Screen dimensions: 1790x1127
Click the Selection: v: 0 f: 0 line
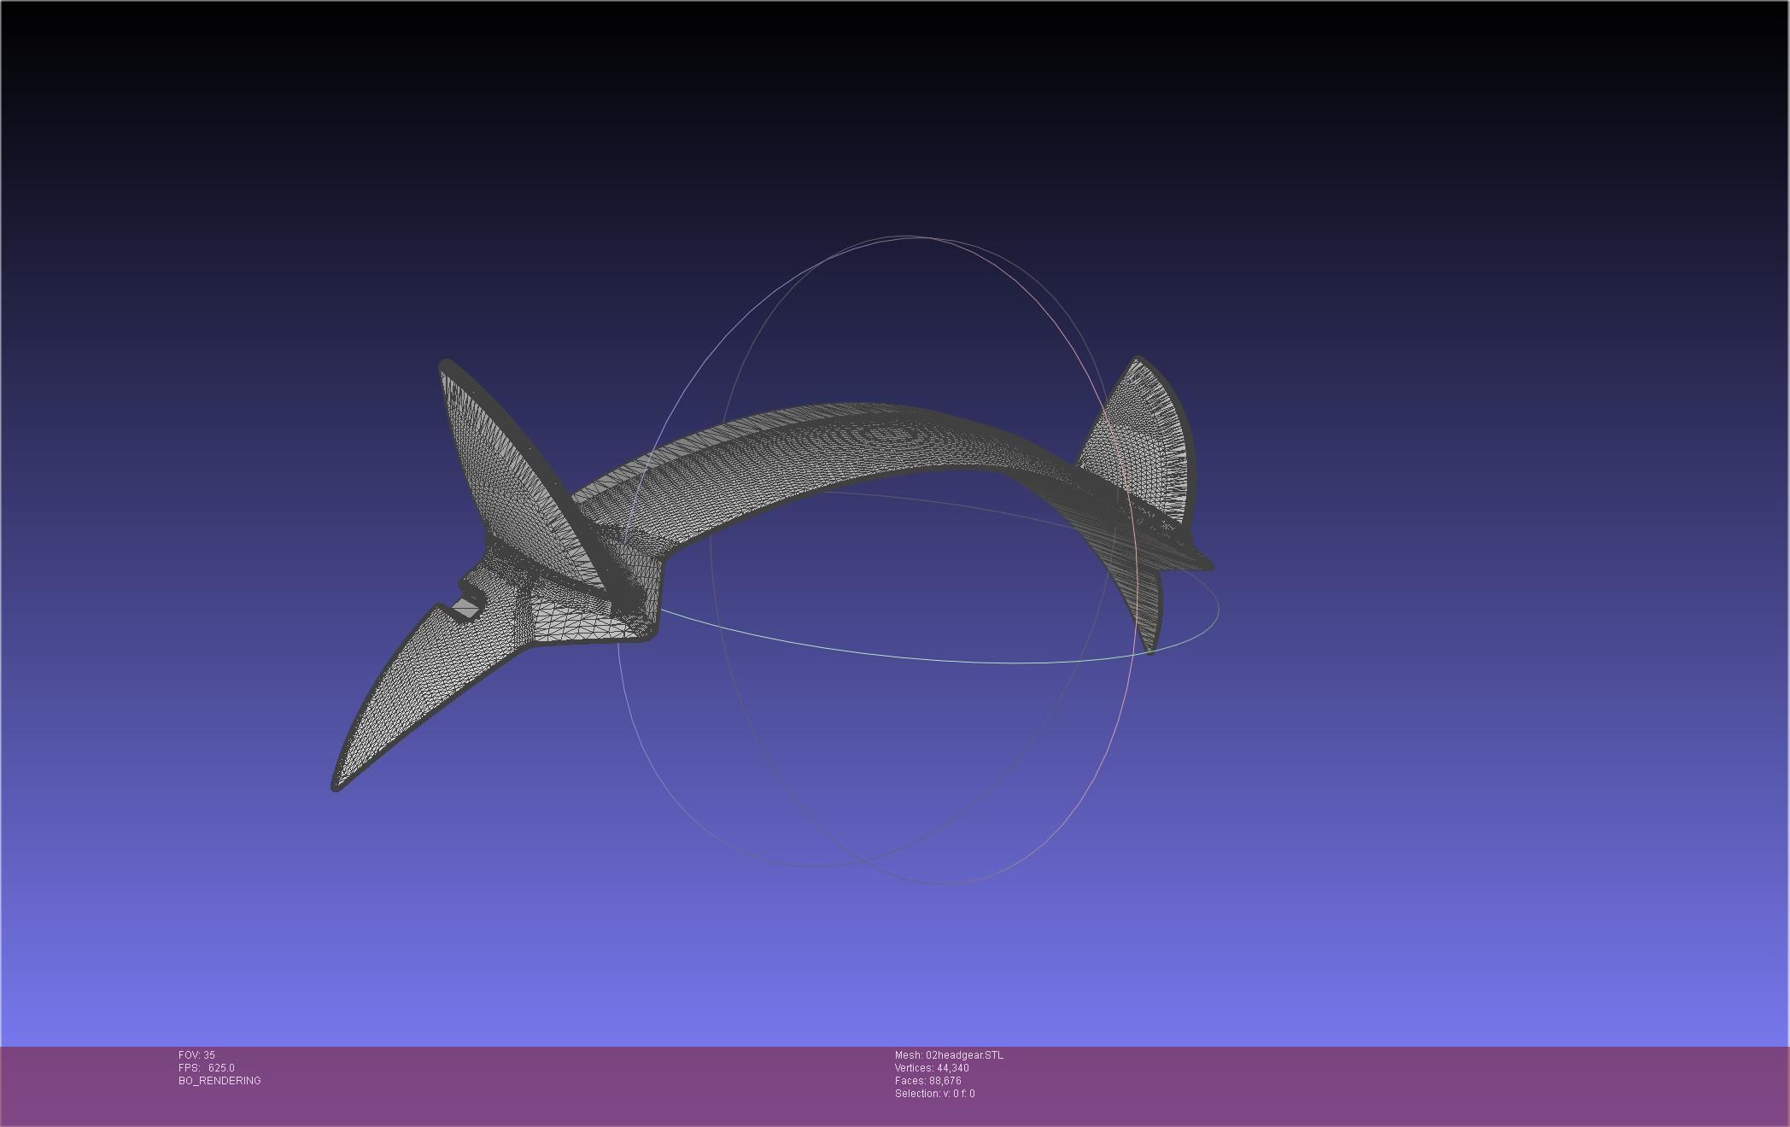point(934,1094)
